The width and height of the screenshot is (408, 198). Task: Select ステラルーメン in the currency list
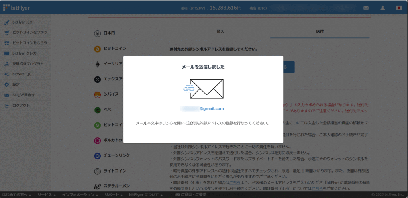[x=117, y=186]
